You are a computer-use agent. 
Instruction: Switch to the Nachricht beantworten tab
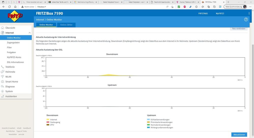162,2
